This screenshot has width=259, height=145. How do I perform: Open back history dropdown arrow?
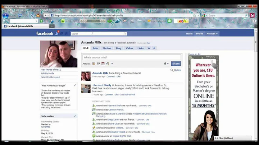15,16
